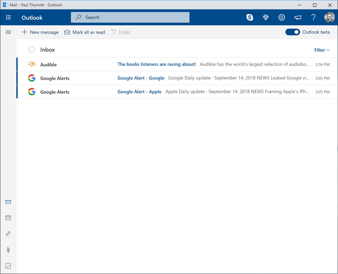Click the New message button
The image size is (338, 274).
coord(40,32)
